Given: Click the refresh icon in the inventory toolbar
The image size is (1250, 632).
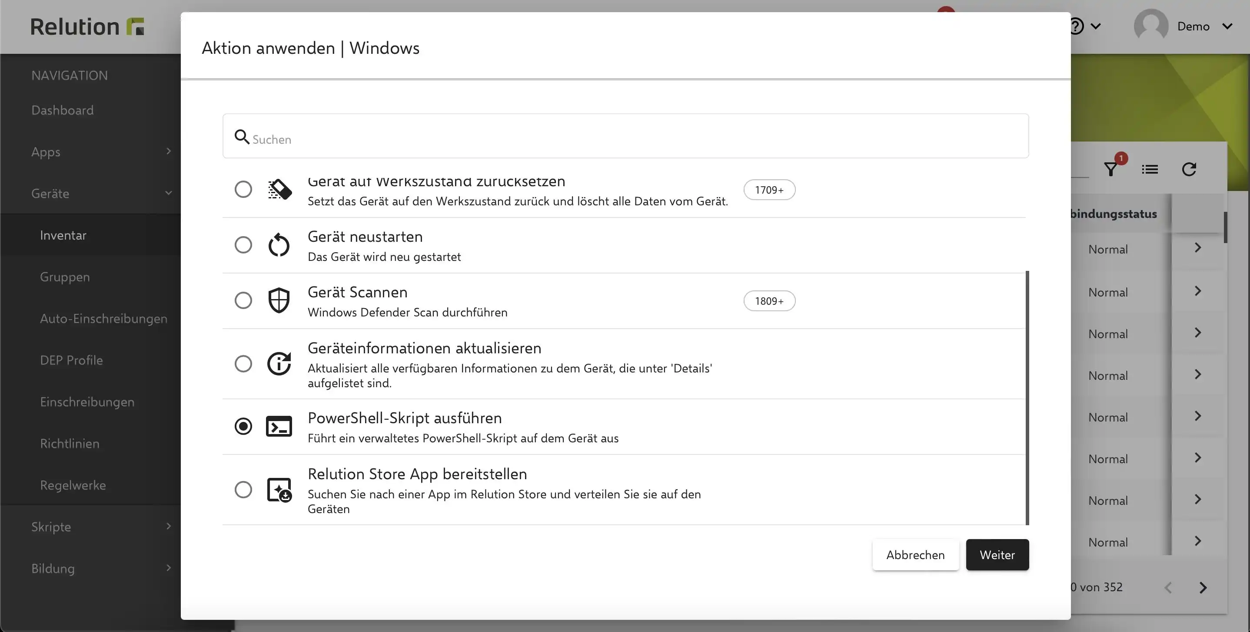Looking at the screenshot, I should (1189, 169).
